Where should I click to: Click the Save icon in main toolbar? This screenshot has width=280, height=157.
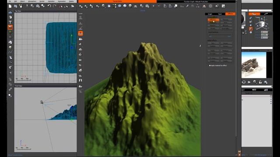[x=21, y=6]
